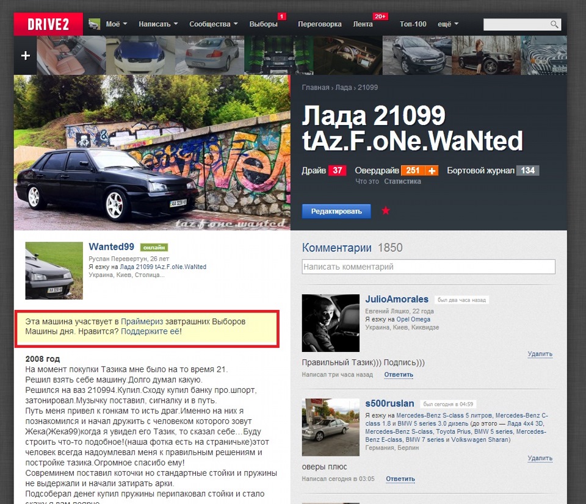Click JulioAmorales avatar photo

331,323
